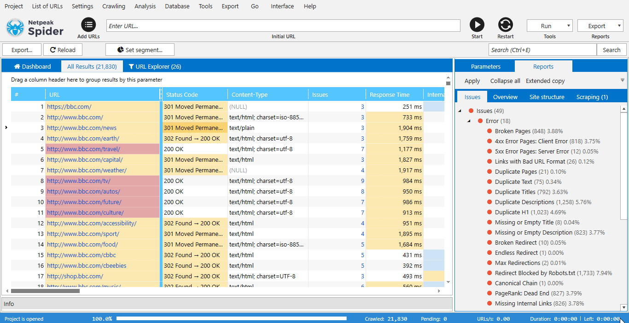Screen dimensions: 629x323
Task: Focus the Enter URL input field
Action: pos(283,26)
